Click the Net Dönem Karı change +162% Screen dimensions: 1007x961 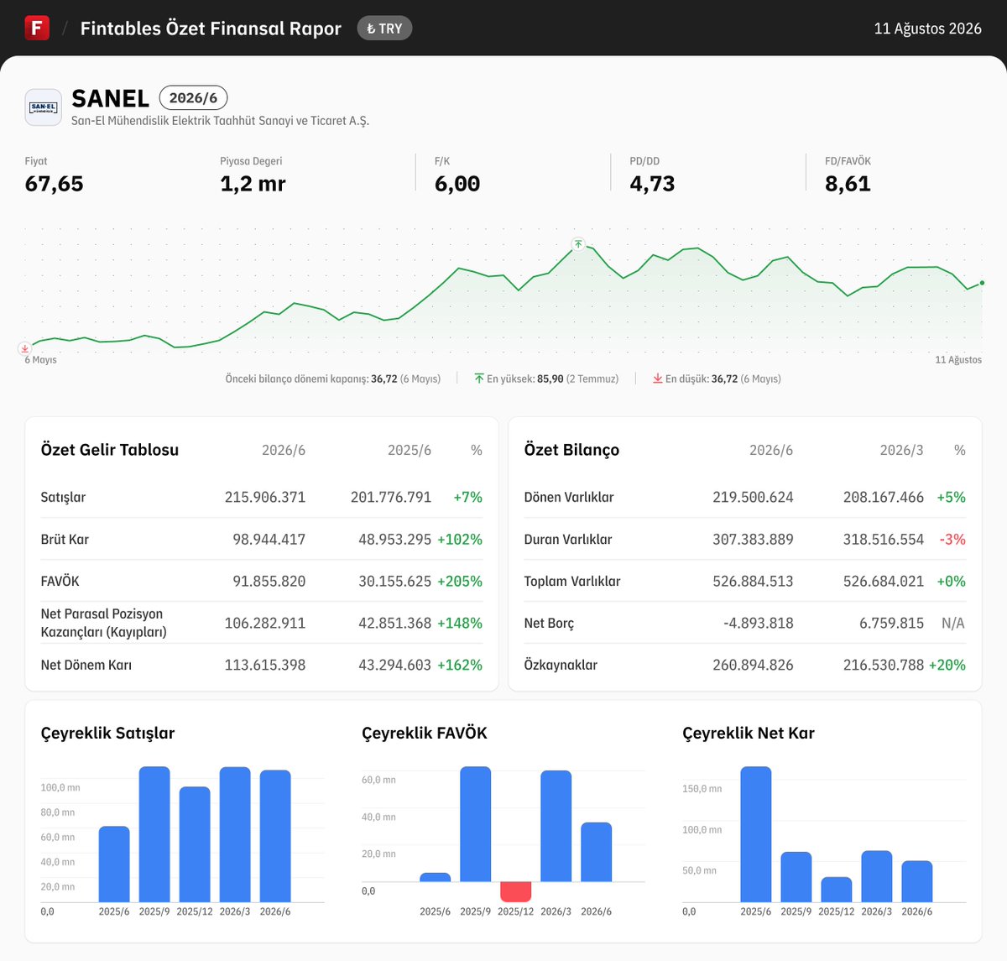click(x=460, y=665)
